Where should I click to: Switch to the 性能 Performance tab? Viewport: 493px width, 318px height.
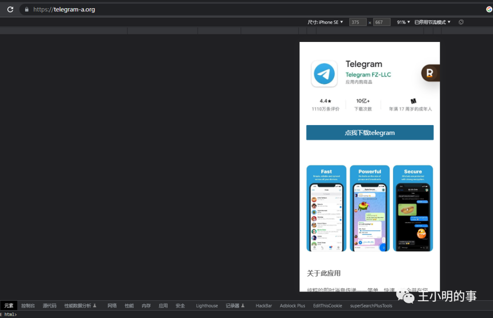click(x=129, y=305)
